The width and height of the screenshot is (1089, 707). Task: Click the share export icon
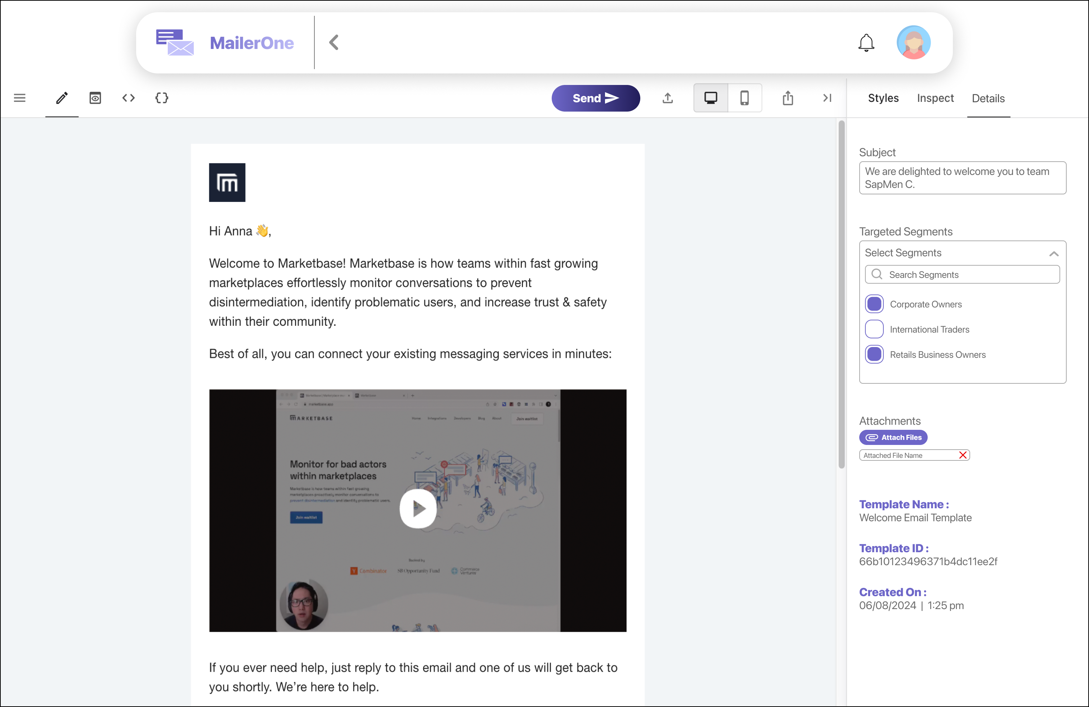[788, 98]
